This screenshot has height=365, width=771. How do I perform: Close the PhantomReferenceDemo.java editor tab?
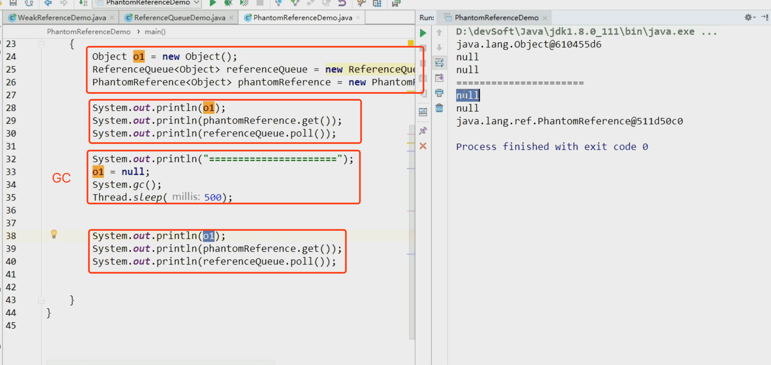pyautogui.click(x=358, y=18)
